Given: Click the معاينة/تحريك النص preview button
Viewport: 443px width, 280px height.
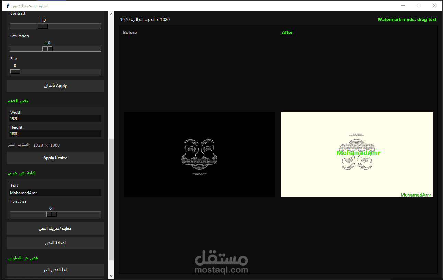Looking at the screenshot, I should click(x=55, y=229).
